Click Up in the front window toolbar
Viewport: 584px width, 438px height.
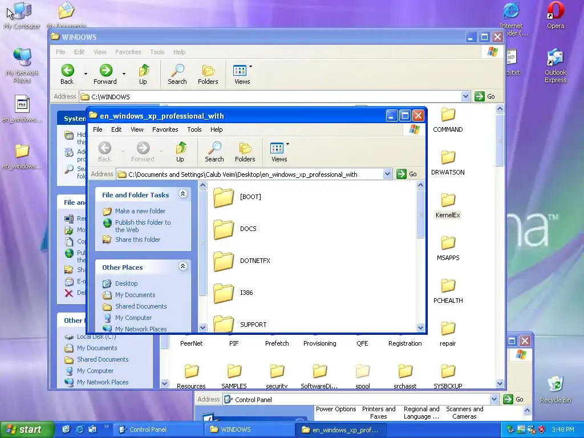[180, 152]
